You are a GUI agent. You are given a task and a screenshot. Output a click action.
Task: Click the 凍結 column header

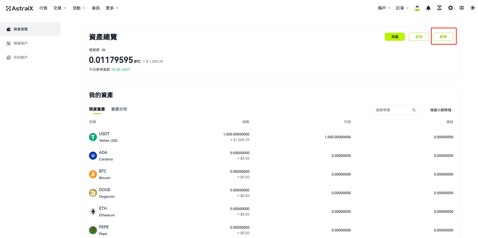(450, 122)
